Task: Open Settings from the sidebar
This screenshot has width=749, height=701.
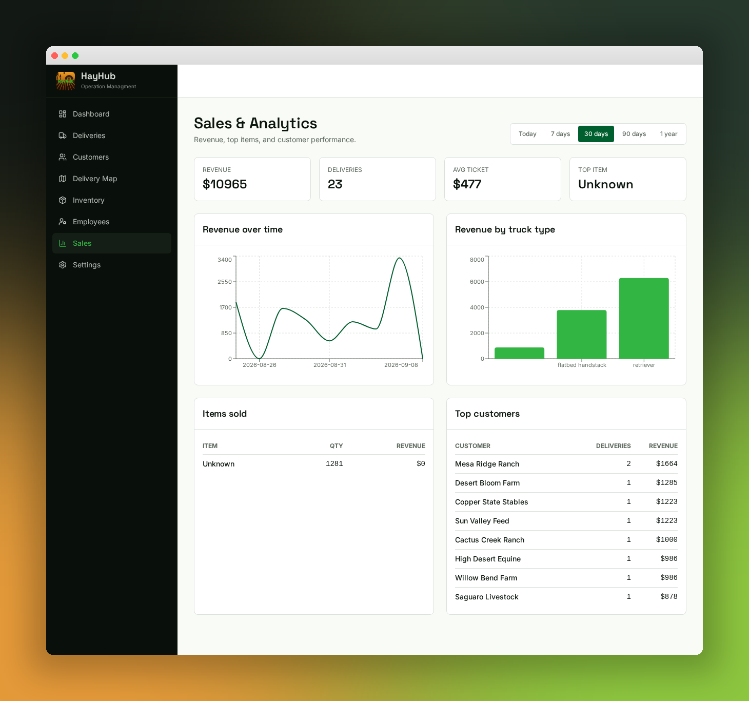Action: point(112,265)
